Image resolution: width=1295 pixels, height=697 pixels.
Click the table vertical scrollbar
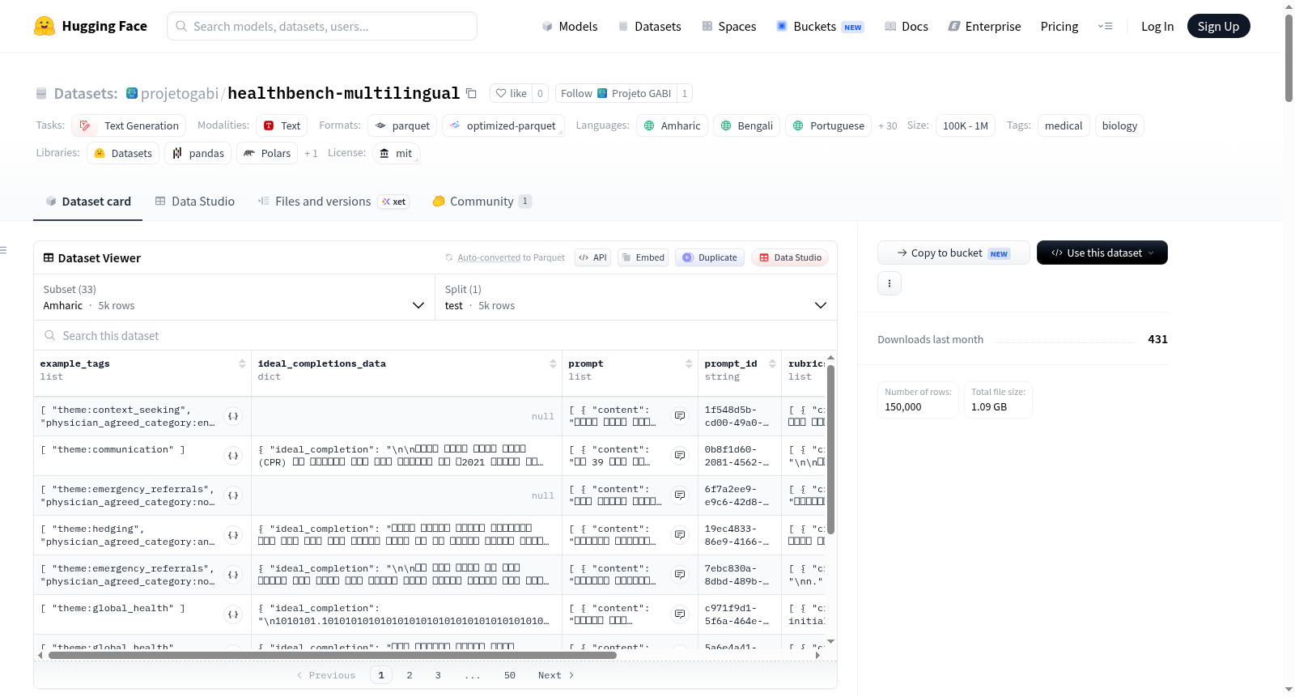click(830, 449)
